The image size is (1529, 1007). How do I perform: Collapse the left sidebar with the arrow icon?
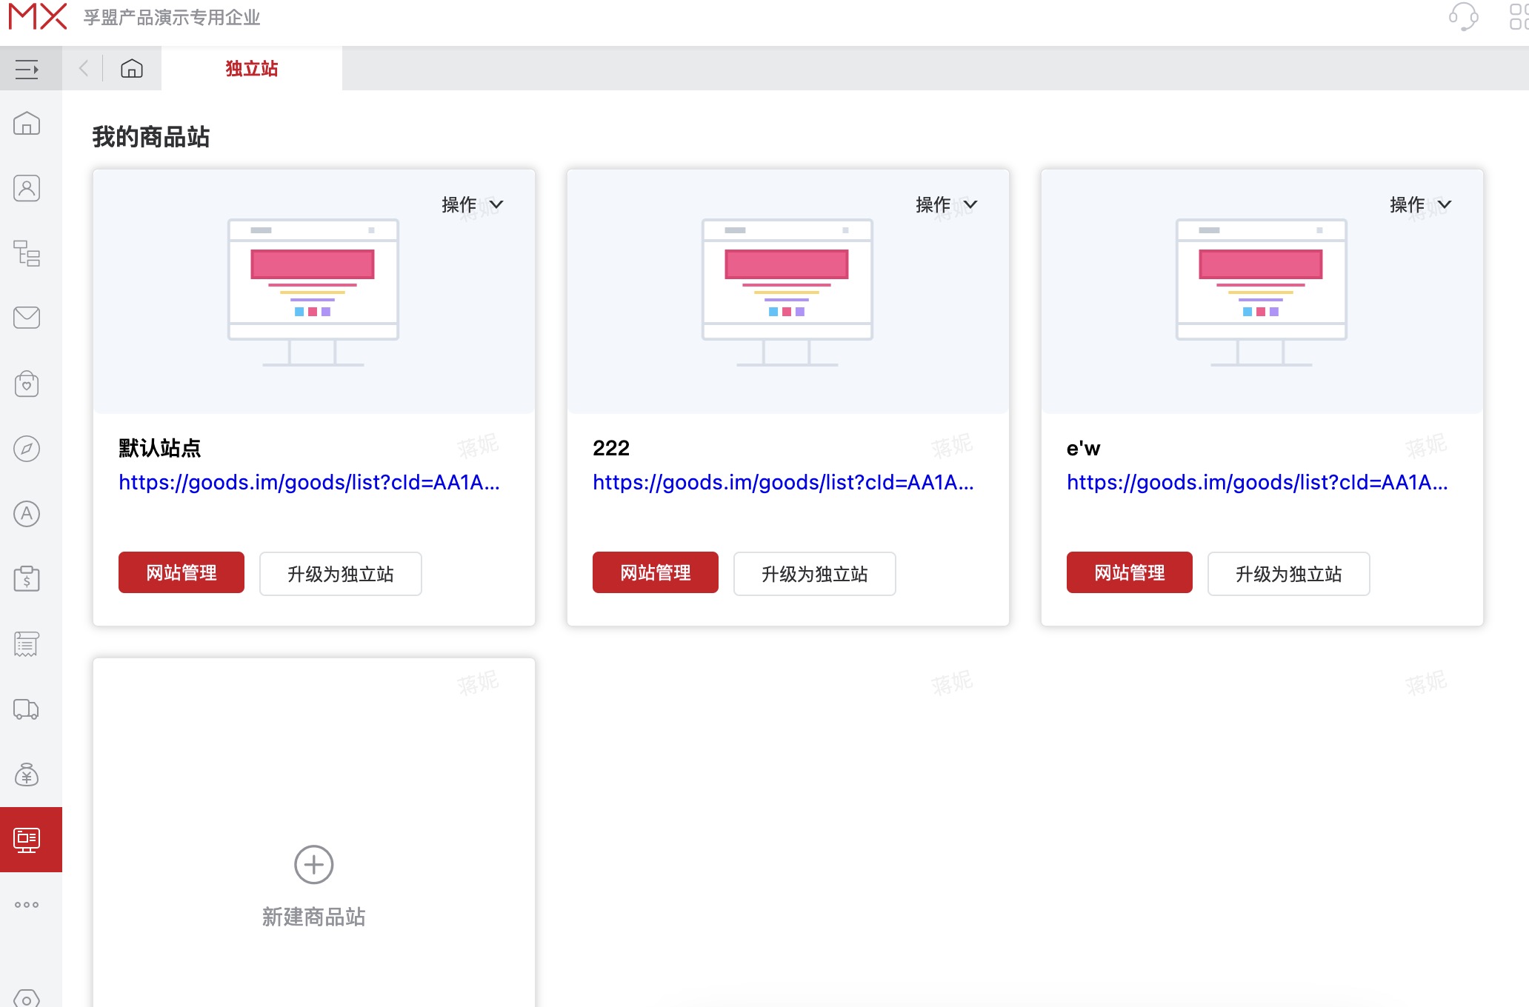pyautogui.click(x=28, y=68)
